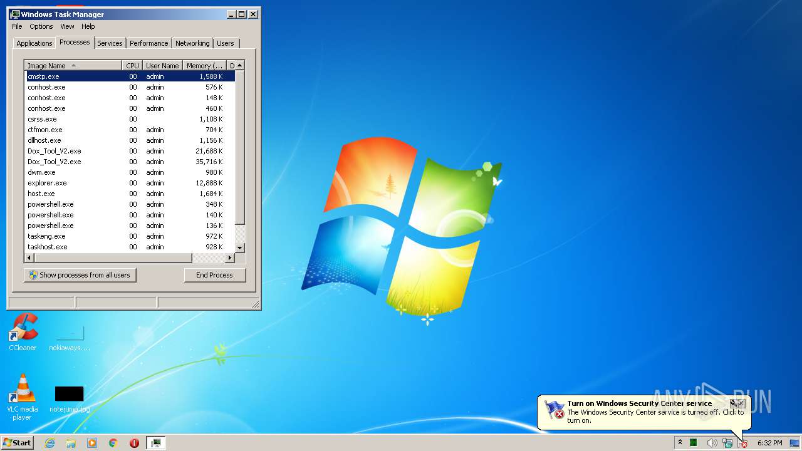Select the dwm.exe process
The image size is (802, 451).
(x=130, y=172)
